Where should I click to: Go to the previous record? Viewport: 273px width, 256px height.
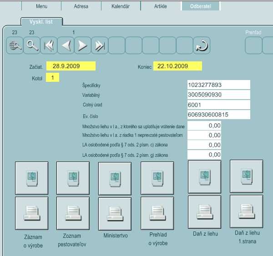coord(66,45)
